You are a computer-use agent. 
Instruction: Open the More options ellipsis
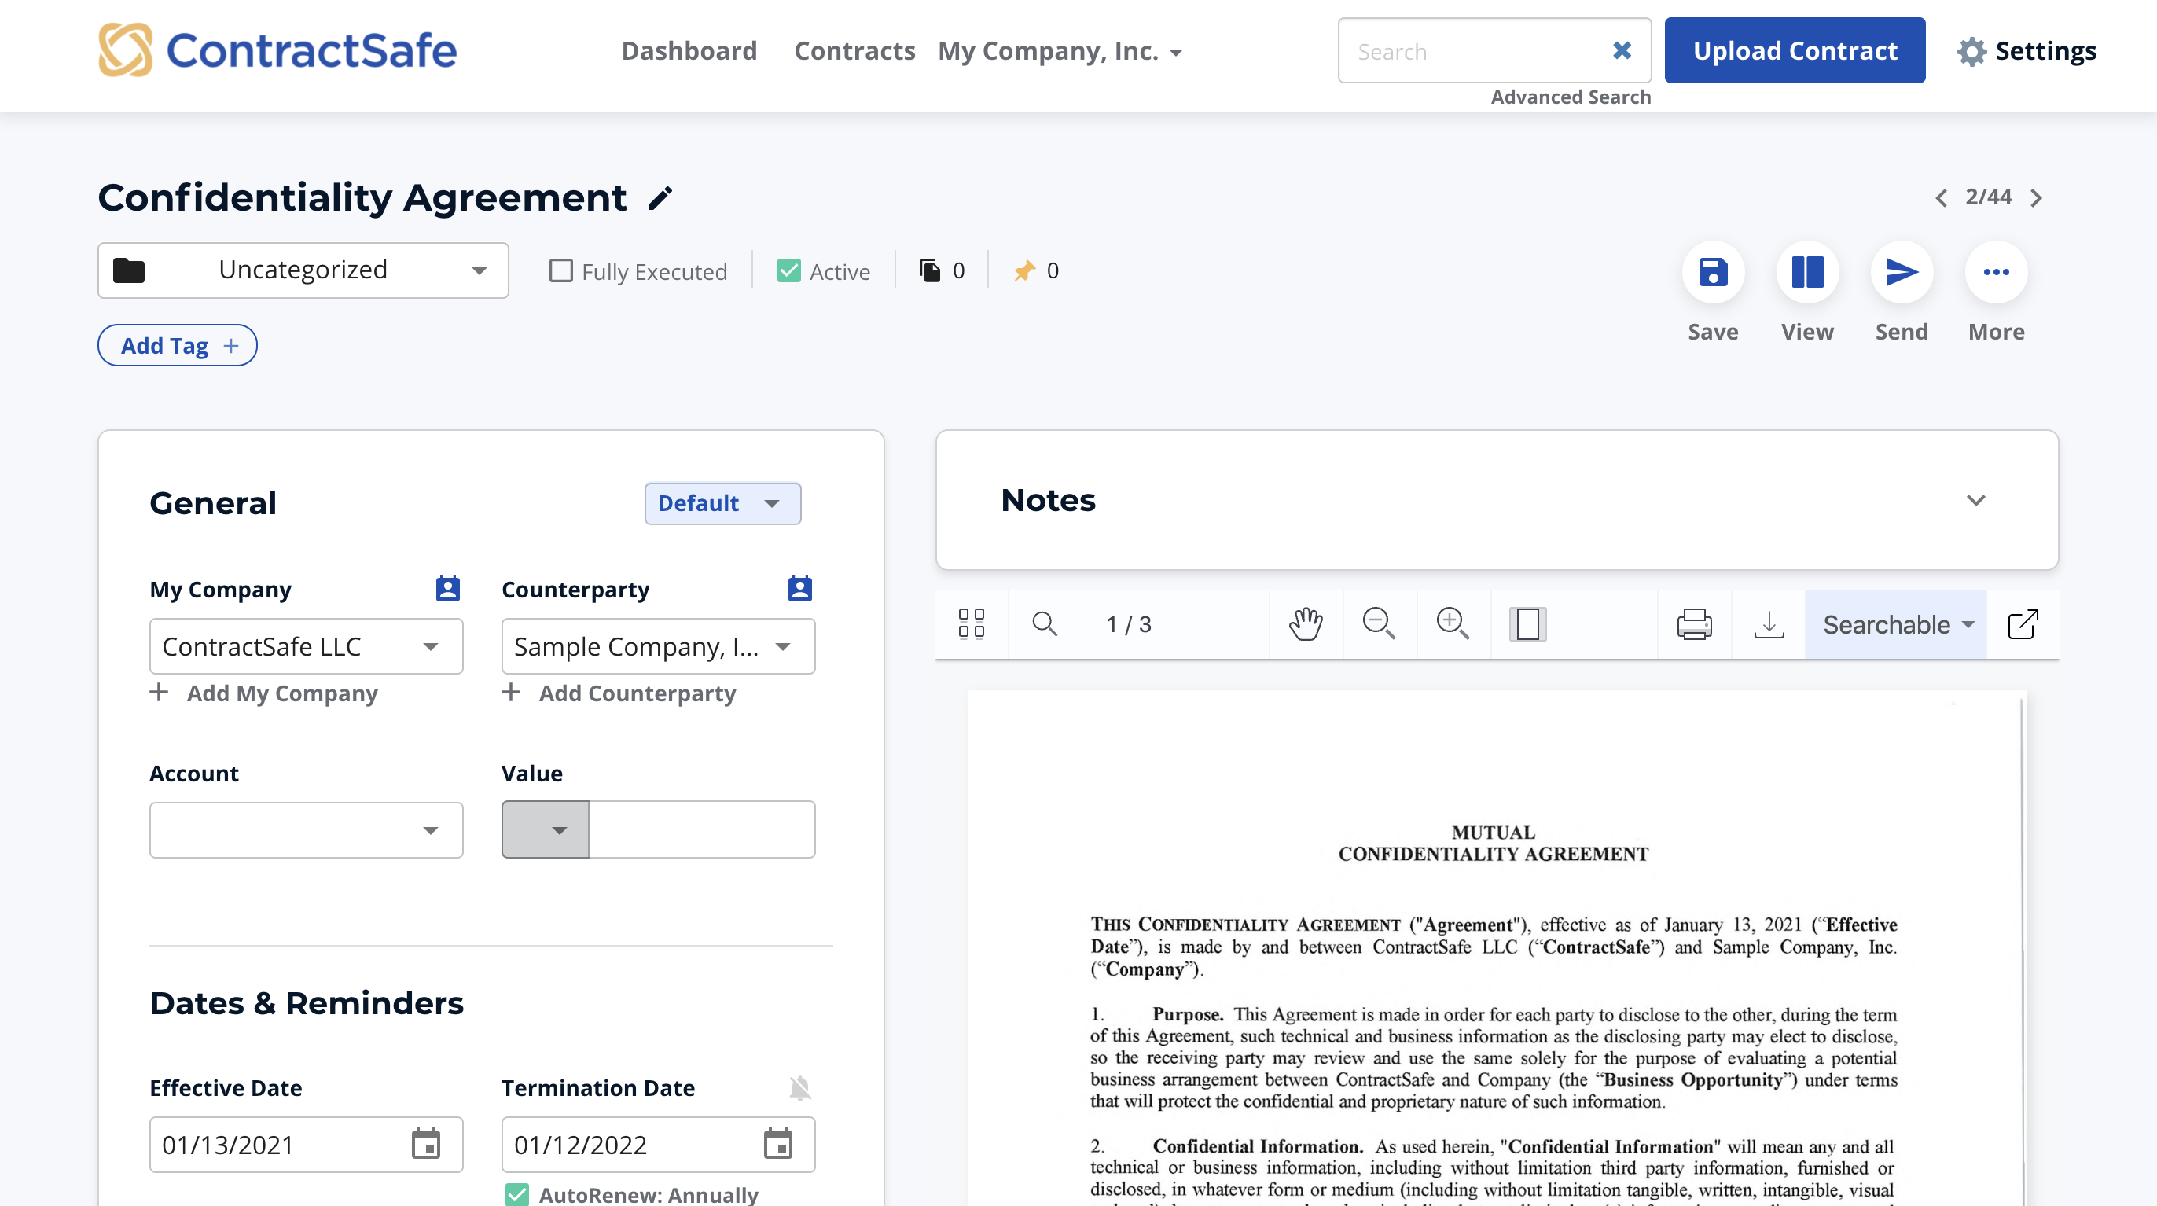pyautogui.click(x=1995, y=272)
